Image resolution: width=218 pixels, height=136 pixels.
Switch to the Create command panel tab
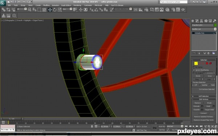click(193, 21)
